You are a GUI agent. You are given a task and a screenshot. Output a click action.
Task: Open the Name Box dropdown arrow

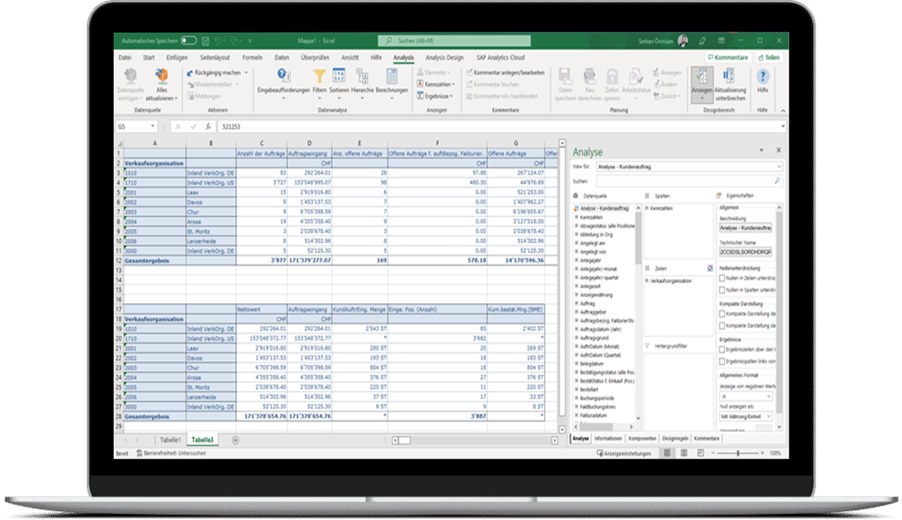coord(152,127)
